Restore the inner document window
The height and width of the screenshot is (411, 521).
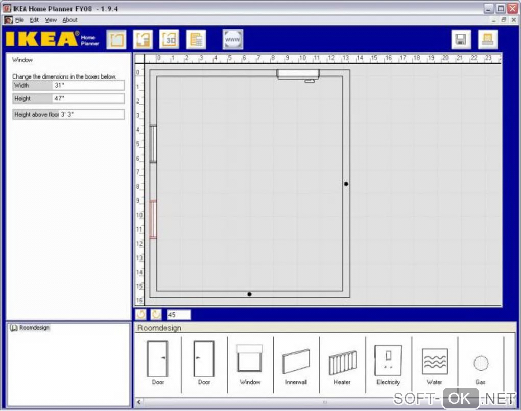[504, 20]
